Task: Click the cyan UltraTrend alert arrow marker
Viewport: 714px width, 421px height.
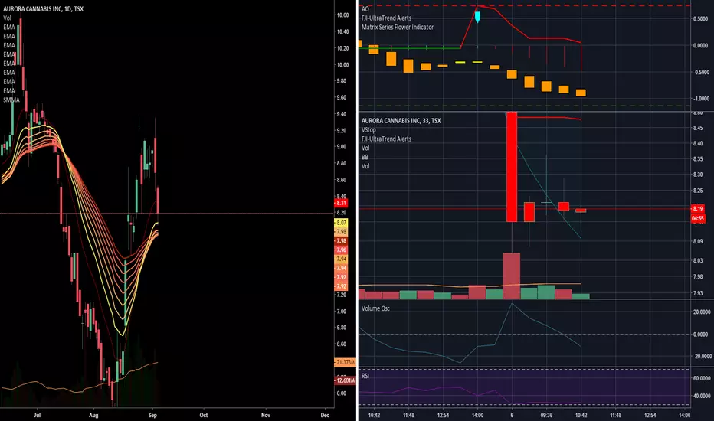Action: (x=477, y=18)
